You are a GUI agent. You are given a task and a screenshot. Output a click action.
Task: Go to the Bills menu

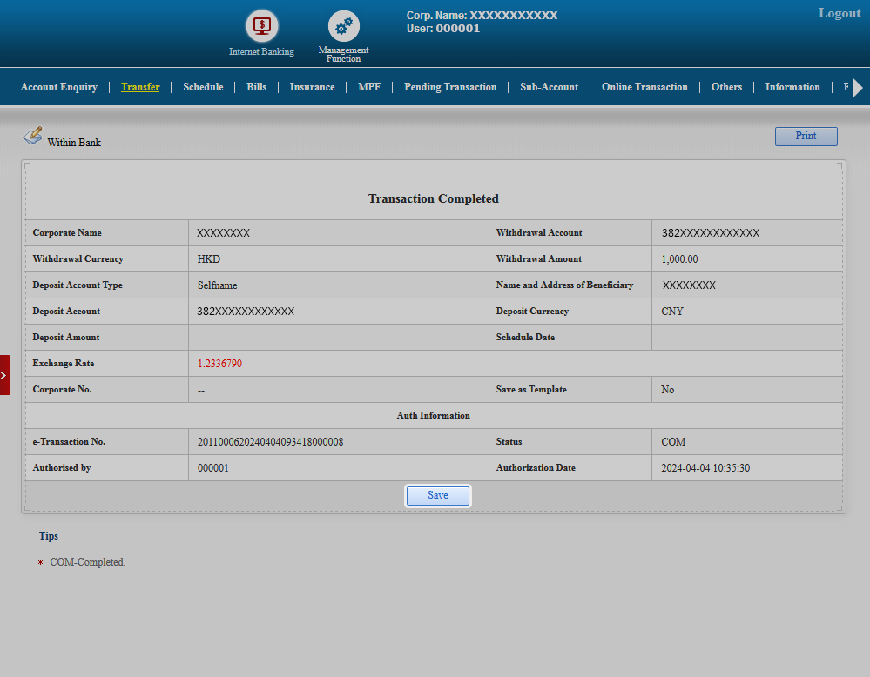(x=256, y=87)
